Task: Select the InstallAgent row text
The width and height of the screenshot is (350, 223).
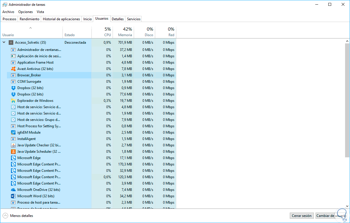Action: [27, 139]
